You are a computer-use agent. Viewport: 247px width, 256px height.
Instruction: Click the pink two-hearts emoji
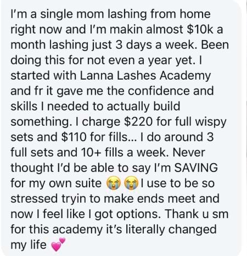point(58,244)
